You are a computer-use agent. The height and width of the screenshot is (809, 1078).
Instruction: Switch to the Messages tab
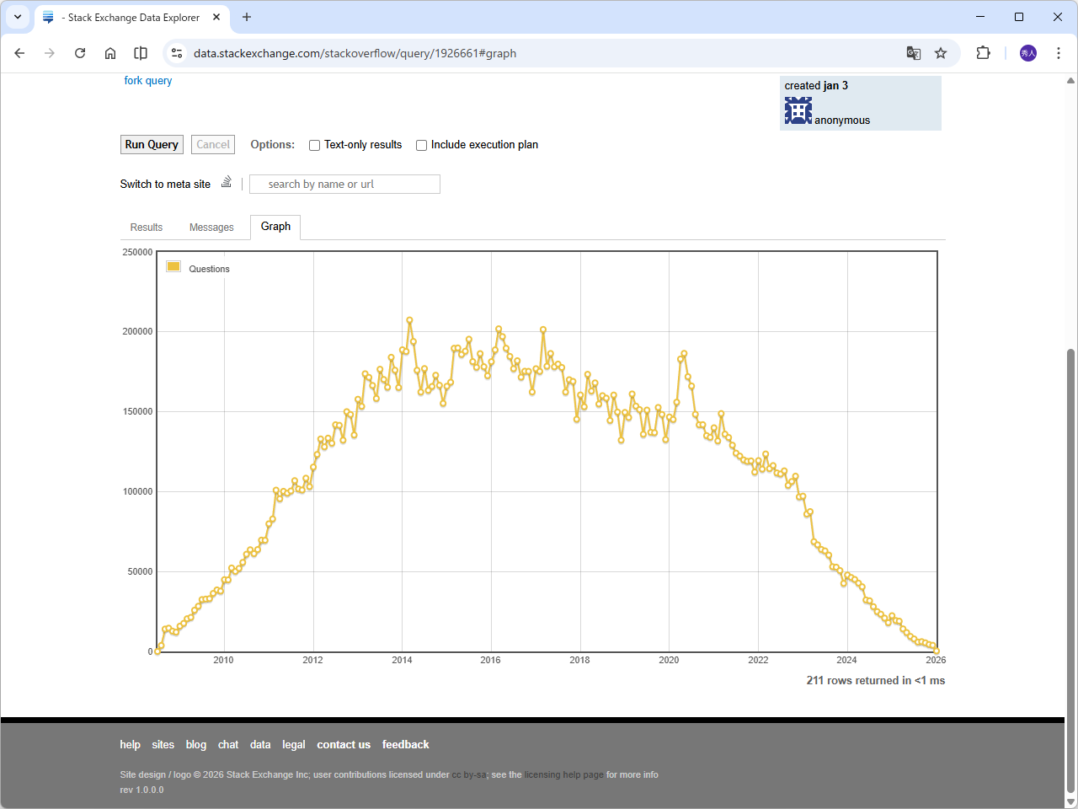click(211, 228)
